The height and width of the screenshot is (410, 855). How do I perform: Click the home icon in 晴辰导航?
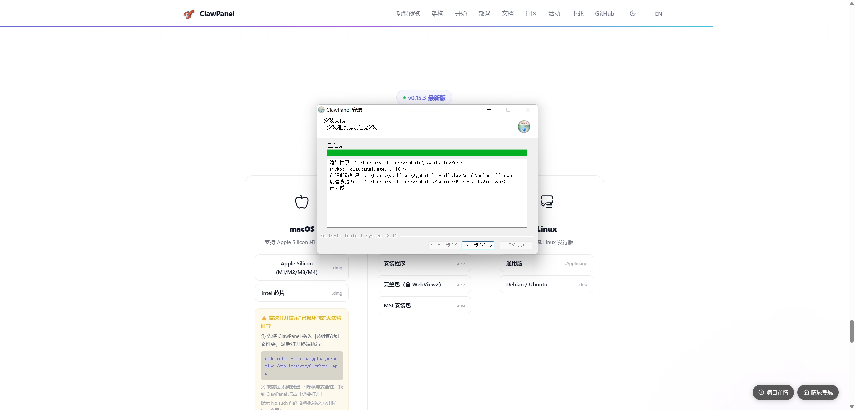[x=806, y=392]
